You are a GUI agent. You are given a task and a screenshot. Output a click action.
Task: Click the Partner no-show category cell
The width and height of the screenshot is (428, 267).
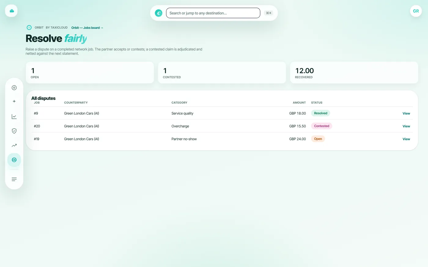tap(184, 139)
